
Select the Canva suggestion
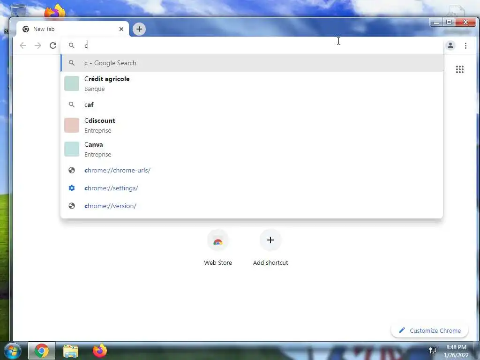click(x=252, y=149)
